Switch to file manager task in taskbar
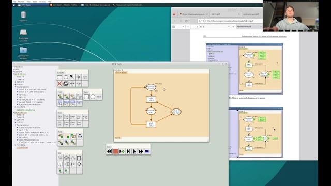 [x=95, y=5]
